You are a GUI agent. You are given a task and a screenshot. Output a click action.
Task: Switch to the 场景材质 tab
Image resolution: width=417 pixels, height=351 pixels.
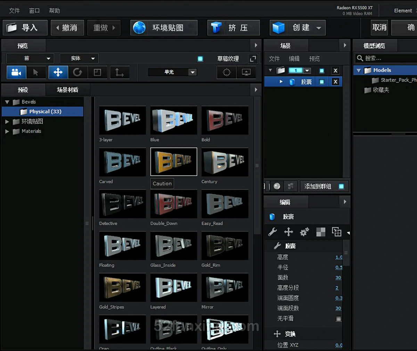(67, 90)
